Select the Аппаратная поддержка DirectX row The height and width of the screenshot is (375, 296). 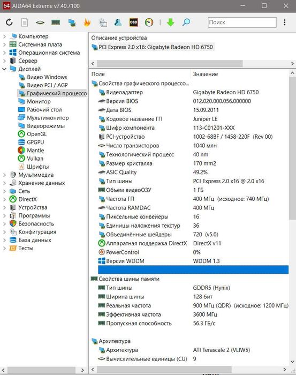(x=193, y=243)
